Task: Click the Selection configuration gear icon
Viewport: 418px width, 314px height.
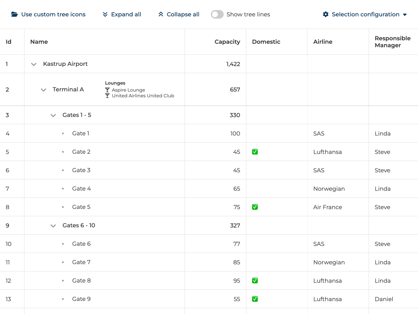Action: pos(325,14)
